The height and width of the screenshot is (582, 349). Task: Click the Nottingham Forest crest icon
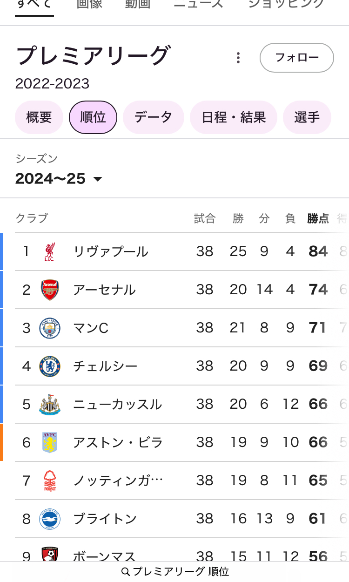pos(49,481)
